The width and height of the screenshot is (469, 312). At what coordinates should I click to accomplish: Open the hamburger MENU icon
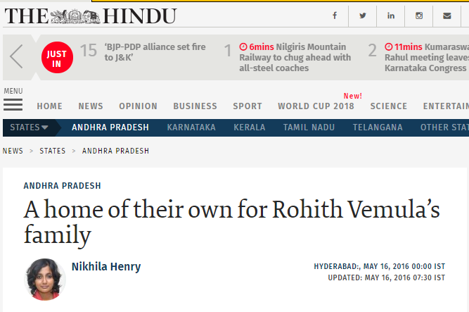13,105
